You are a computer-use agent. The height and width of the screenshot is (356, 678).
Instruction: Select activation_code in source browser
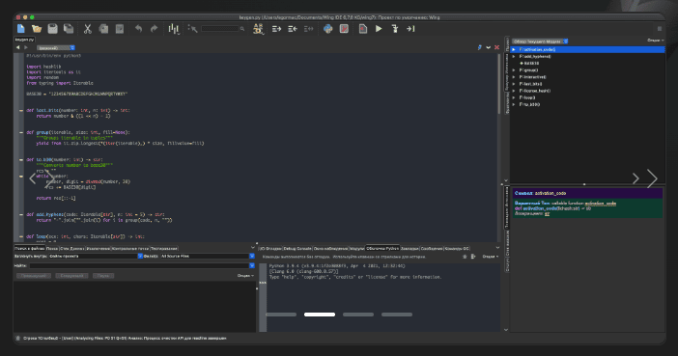pyautogui.click(x=587, y=49)
